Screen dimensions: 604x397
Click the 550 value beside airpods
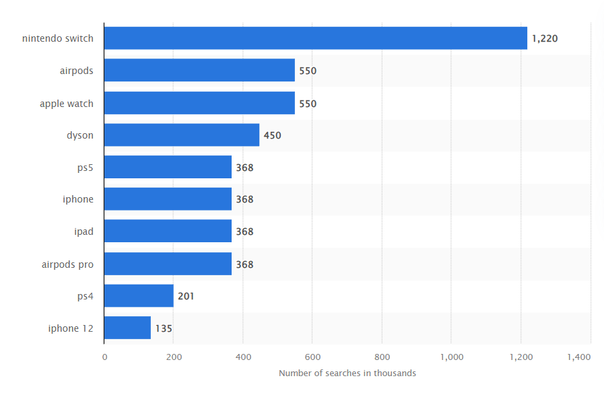coord(308,71)
